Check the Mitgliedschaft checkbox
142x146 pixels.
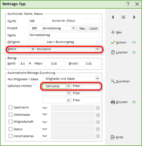(10, 122)
